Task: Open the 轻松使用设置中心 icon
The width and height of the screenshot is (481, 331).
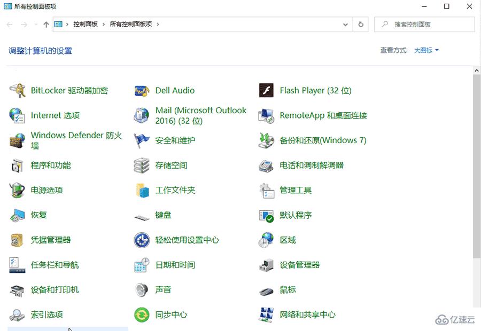Action: click(x=142, y=240)
